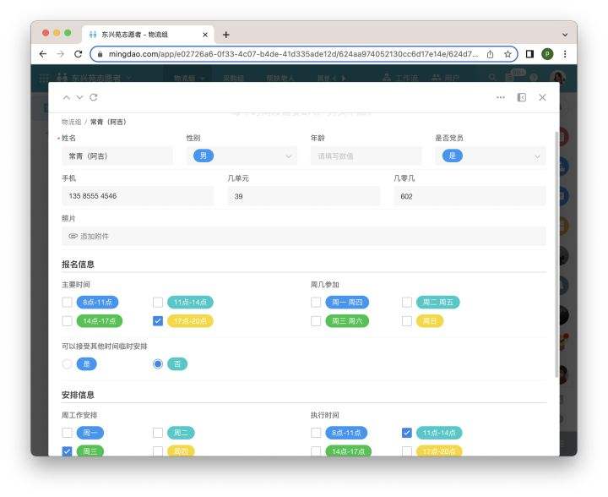Select 是 radio for 可以接受其他时间临时安排

67,364
